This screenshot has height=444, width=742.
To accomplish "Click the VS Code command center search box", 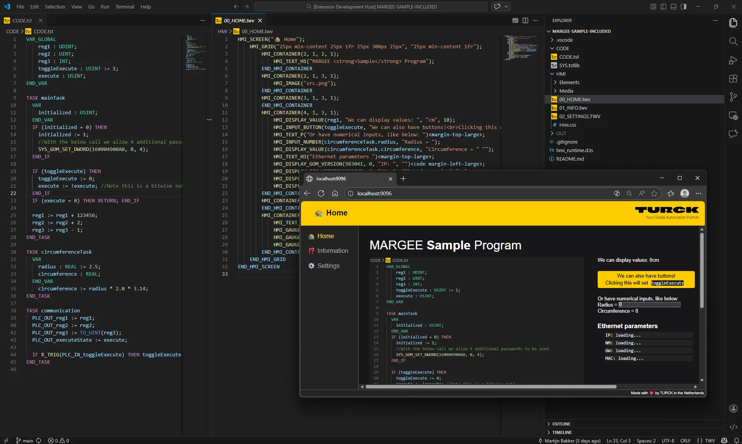I will tap(371, 7).
